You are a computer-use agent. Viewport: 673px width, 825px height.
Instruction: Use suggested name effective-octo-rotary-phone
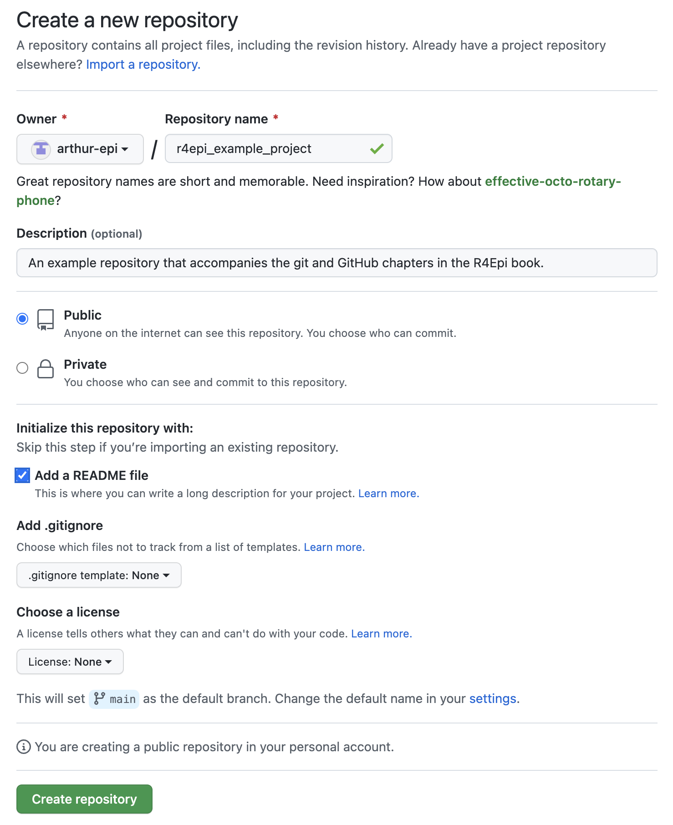point(319,191)
